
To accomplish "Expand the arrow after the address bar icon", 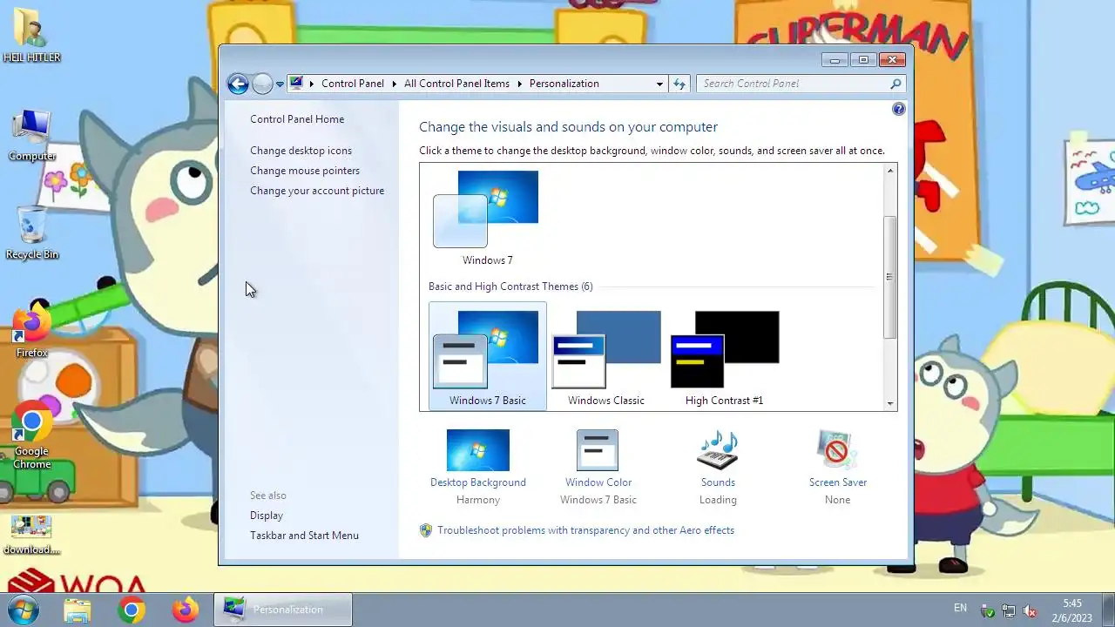I will 312,84.
